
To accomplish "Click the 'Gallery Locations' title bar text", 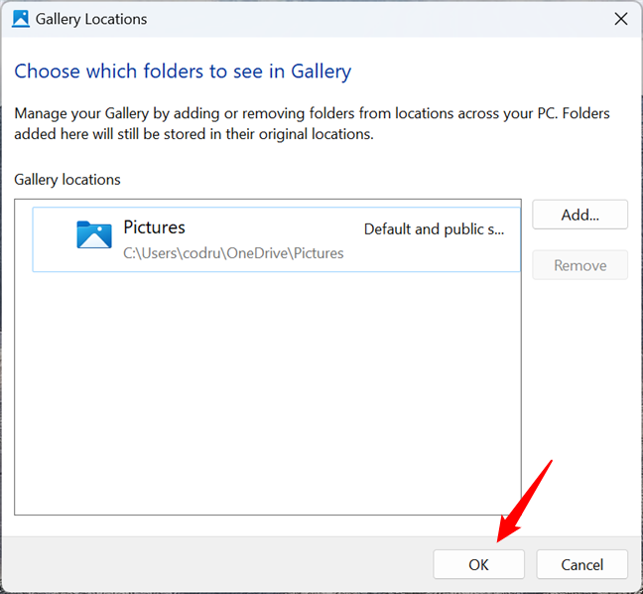I will (x=91, y=18).
